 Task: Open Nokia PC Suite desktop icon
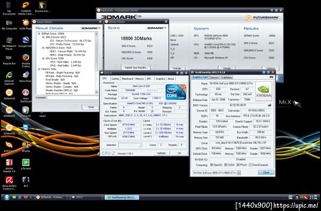click(26, 113)
